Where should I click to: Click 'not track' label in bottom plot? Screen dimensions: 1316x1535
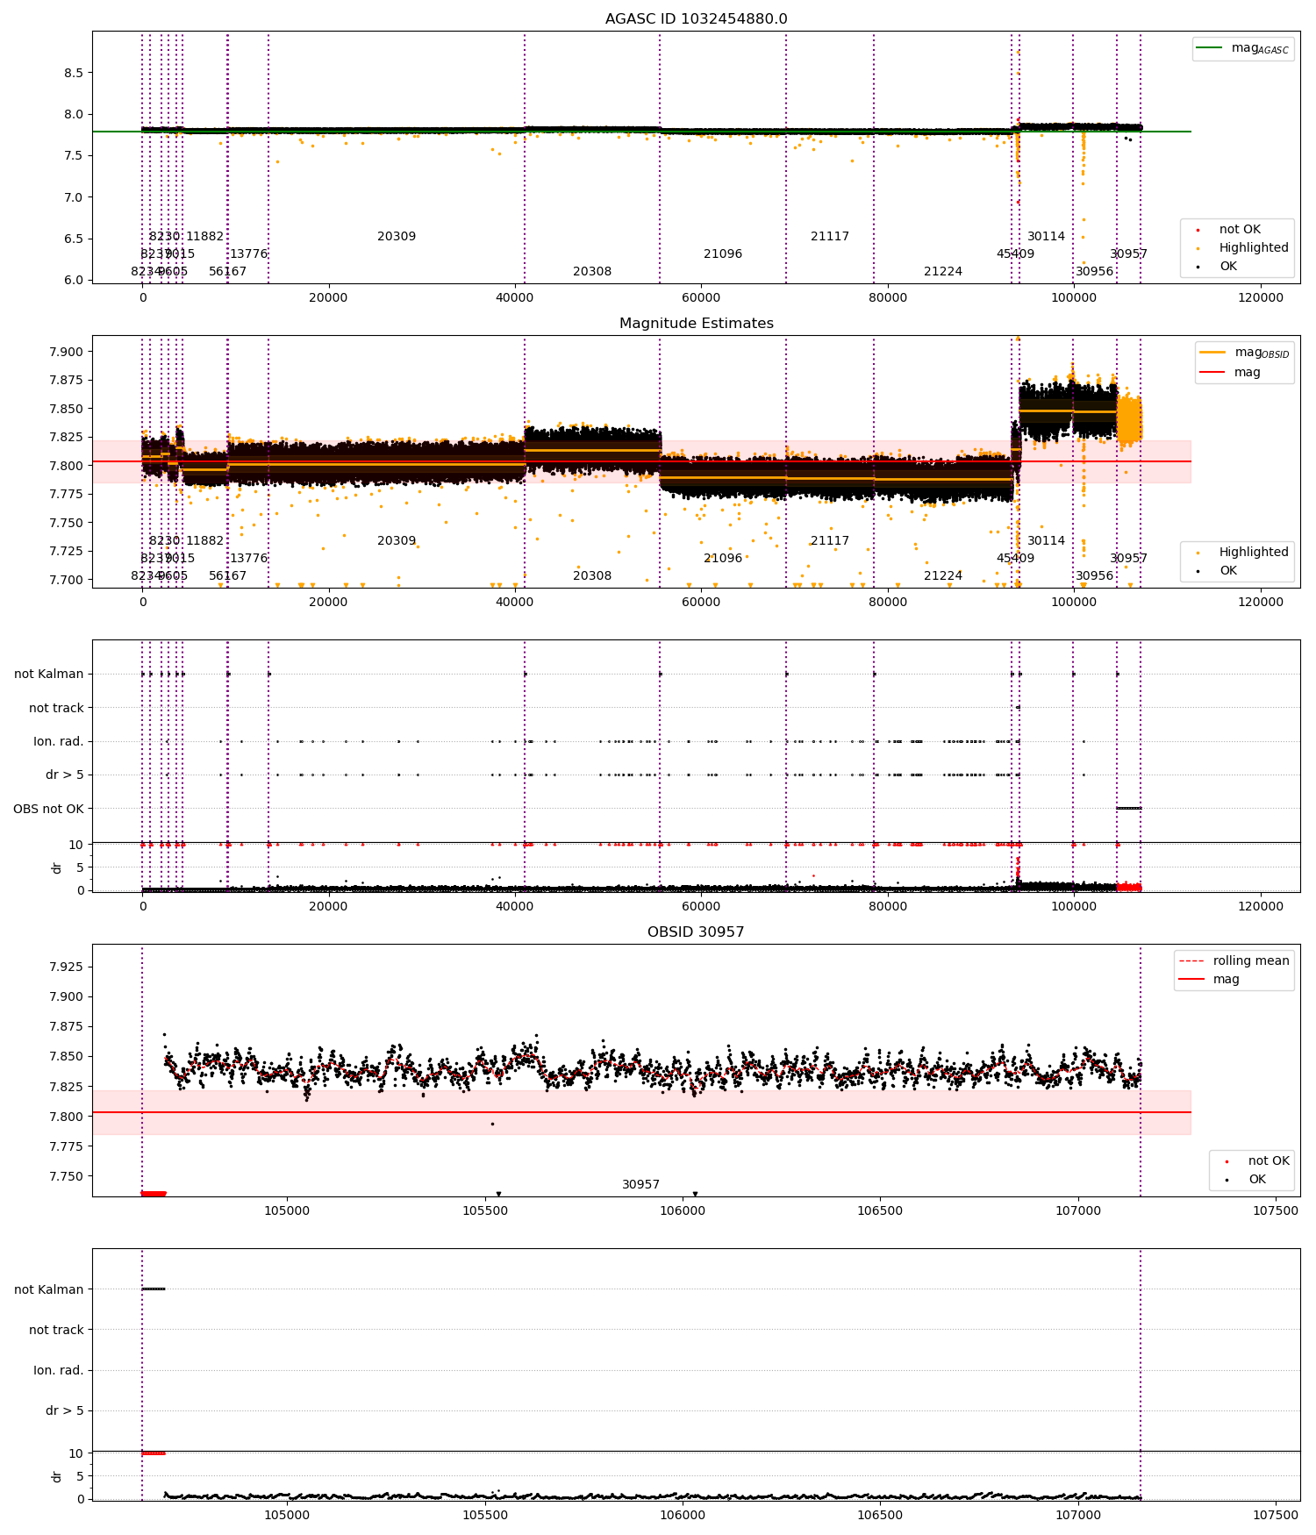click(56, 1331)
